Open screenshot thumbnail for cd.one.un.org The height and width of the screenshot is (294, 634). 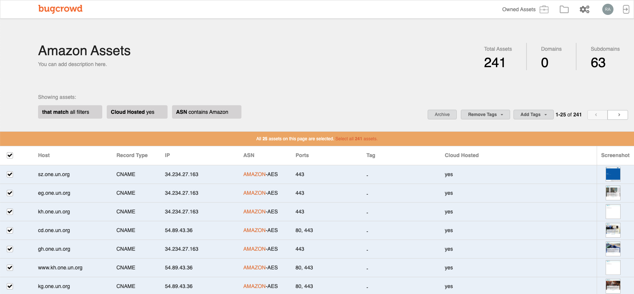coord(613,230)
